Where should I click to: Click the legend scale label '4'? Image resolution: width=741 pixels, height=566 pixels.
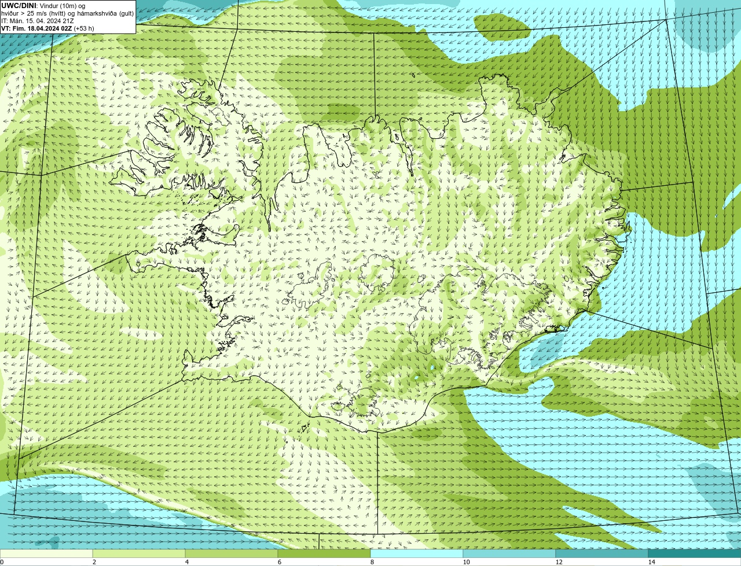(x=186, y=562)
